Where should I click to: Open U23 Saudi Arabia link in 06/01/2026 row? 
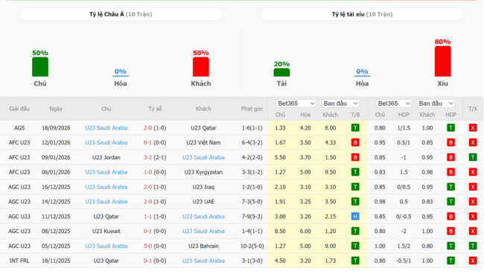tap(106, 172)
